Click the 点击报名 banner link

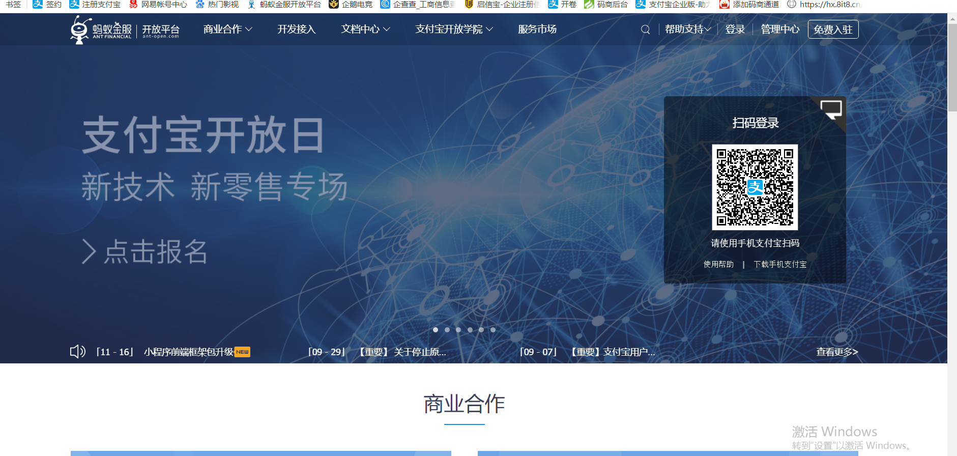coord(145,252)
